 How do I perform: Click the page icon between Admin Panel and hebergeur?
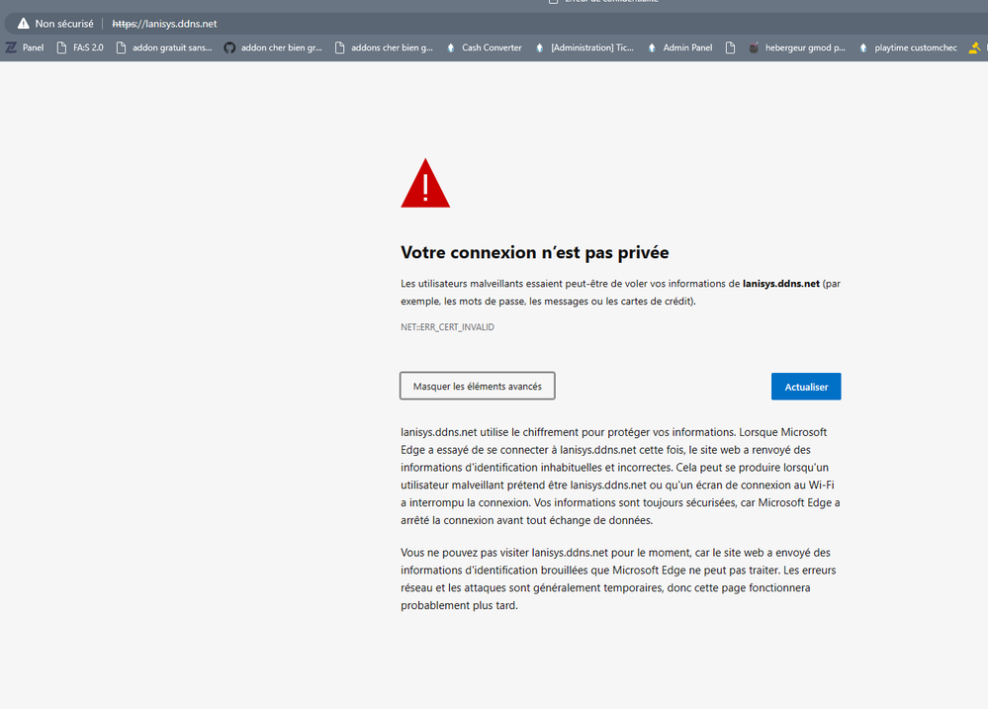pos(731,46)
